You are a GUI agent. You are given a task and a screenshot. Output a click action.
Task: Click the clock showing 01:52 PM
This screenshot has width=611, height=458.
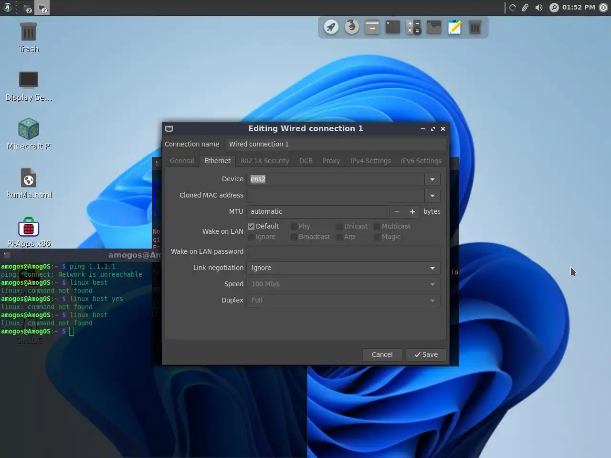pos(579,8)
